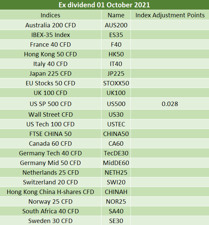Click the 0.028 adjustment value
The width and height of the screenshot is (209, 225).
[170, 104]
